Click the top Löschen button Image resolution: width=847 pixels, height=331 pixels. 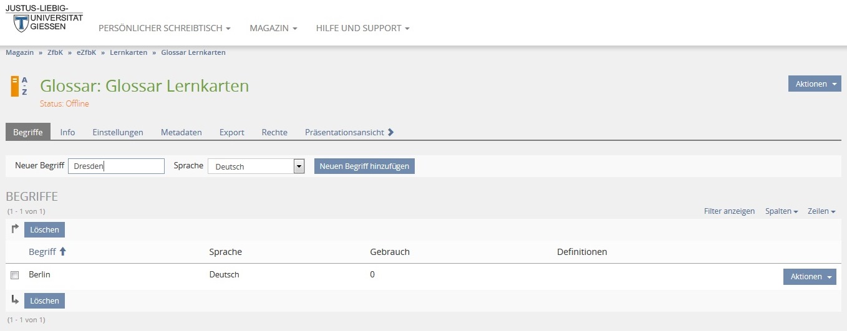coord(44,230)
